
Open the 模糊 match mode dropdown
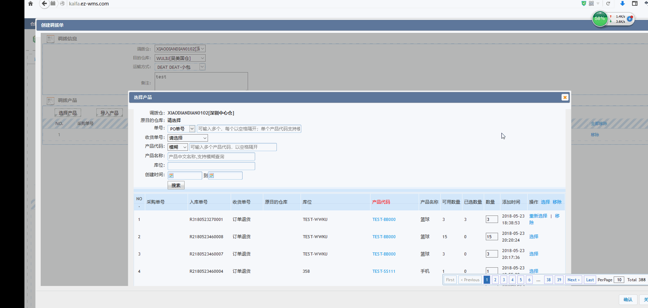(178, 147)
